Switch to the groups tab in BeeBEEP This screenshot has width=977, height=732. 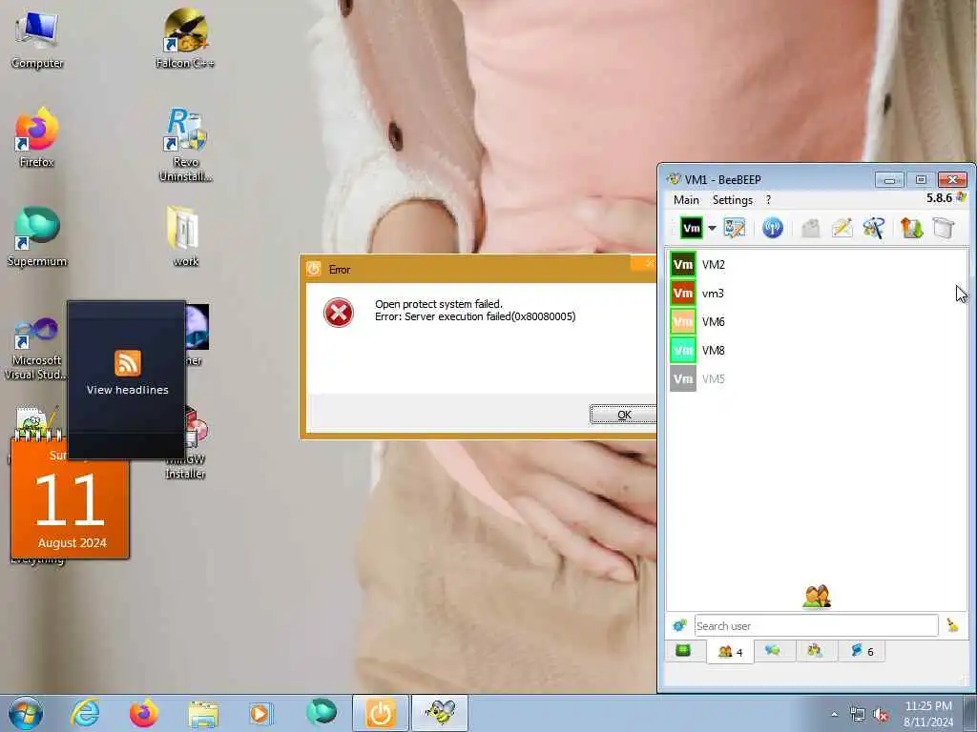815,651
